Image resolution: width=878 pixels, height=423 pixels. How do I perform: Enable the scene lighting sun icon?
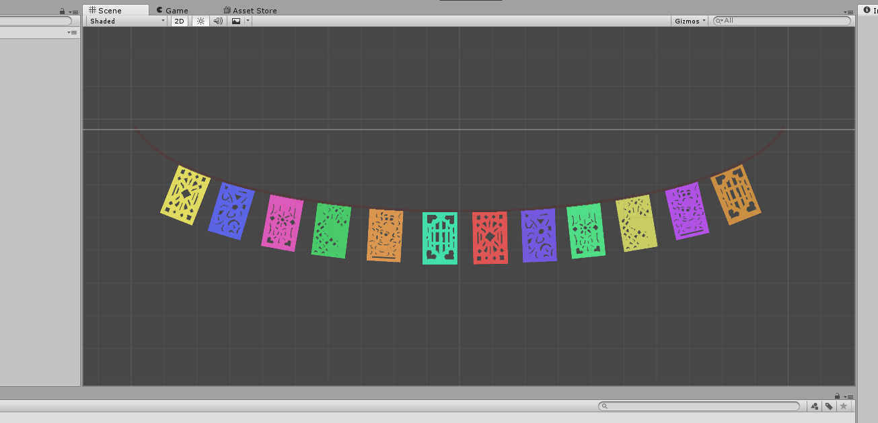pos(200,21)
